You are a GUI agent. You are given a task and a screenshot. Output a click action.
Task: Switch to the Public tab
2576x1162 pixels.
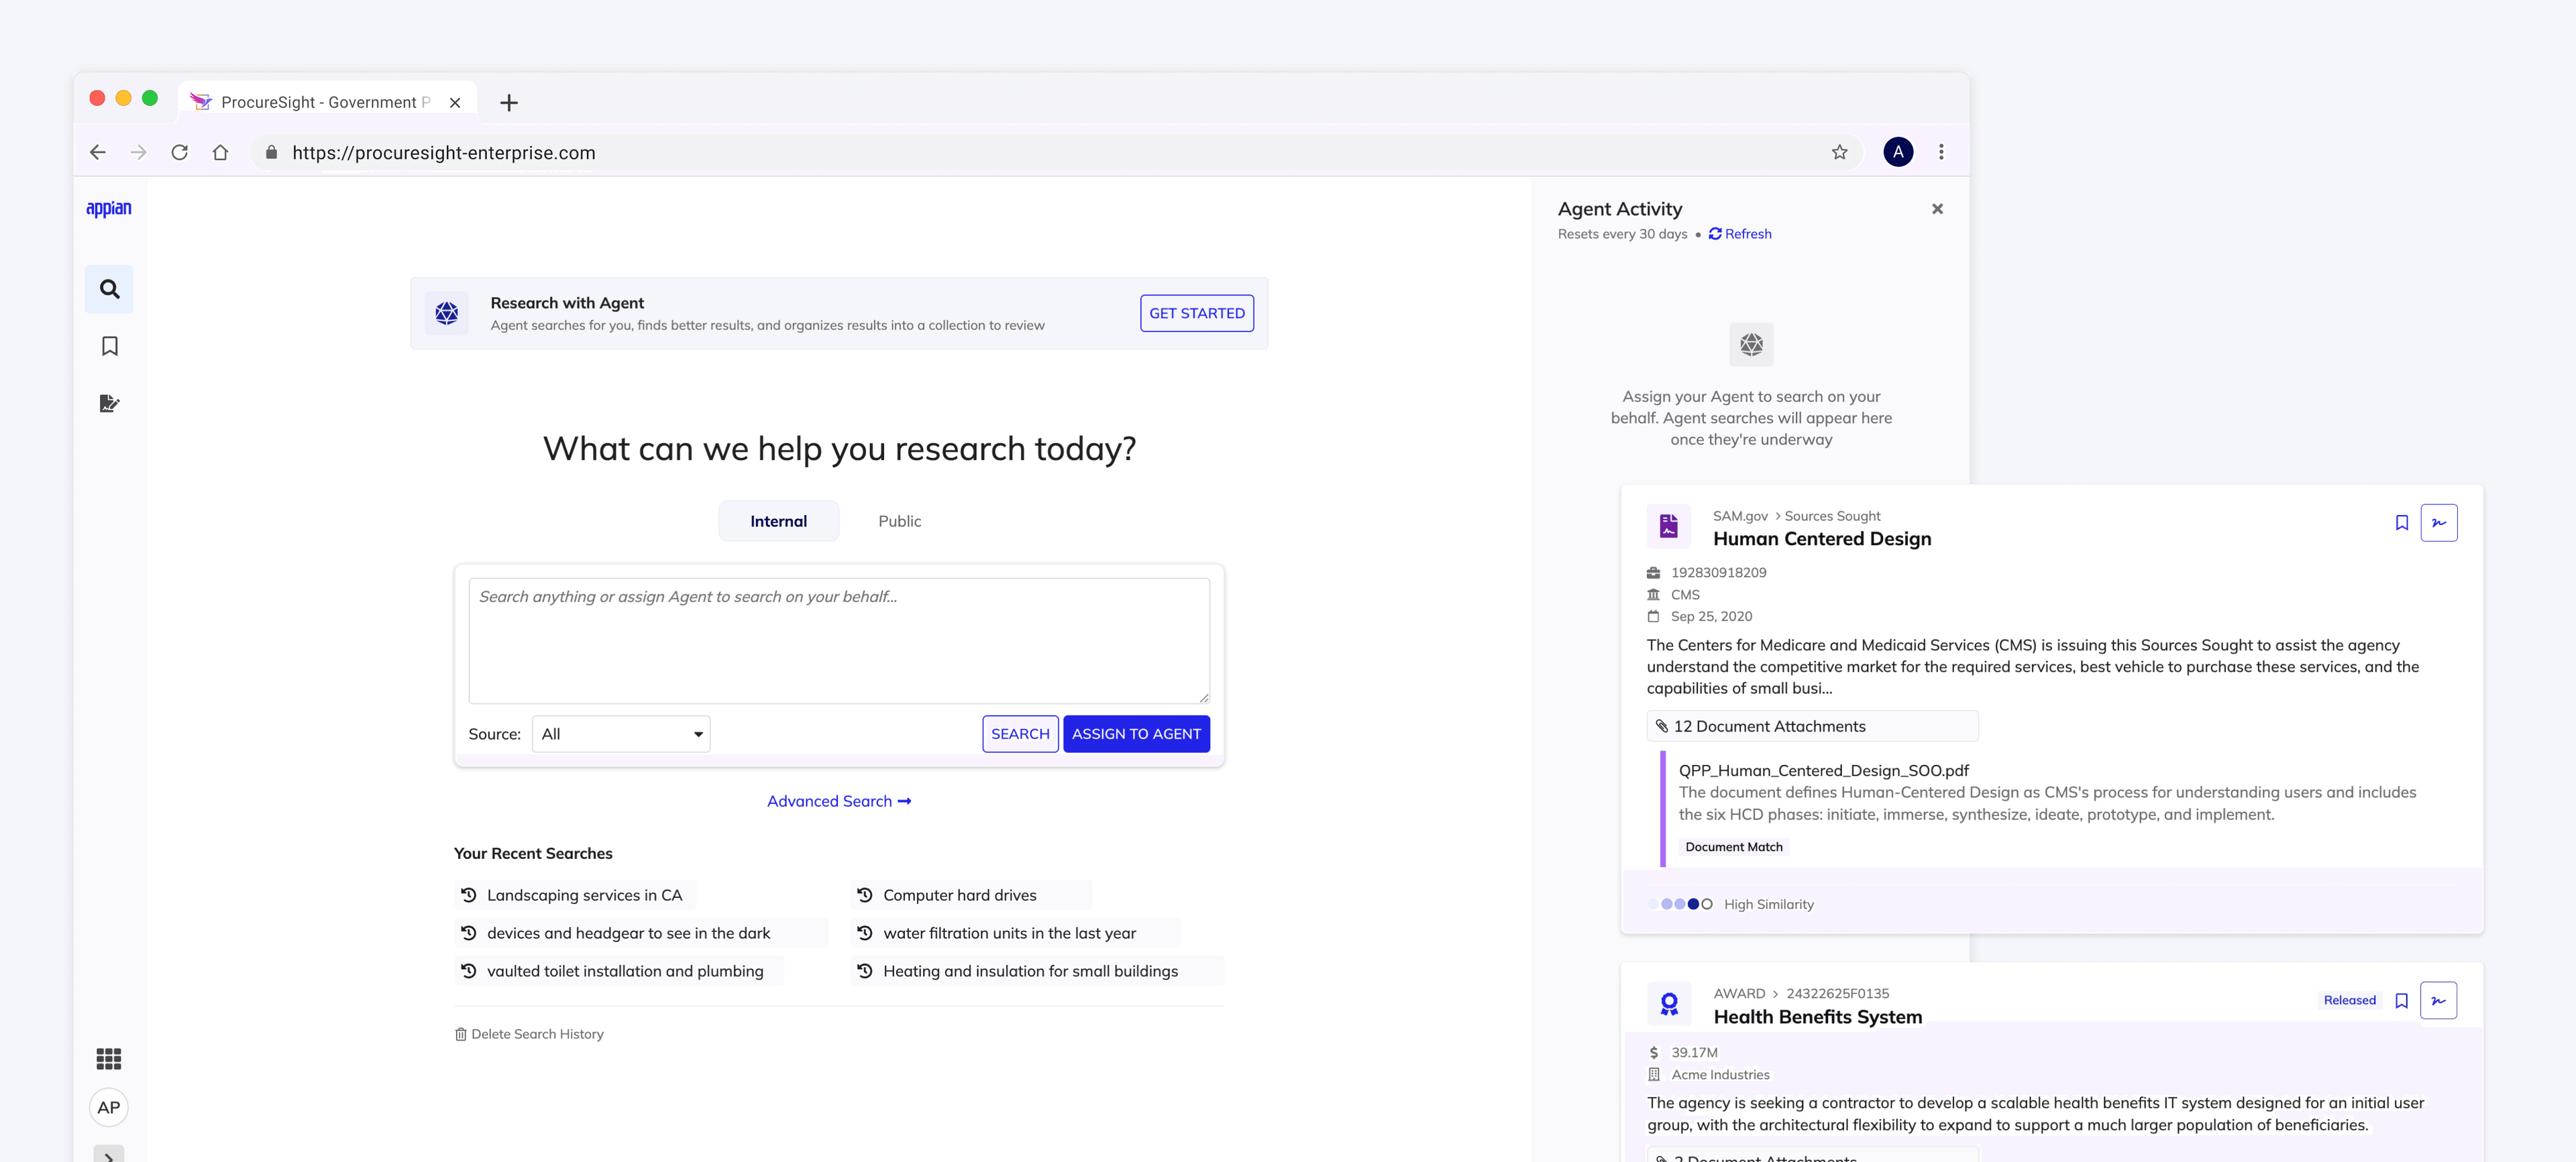[899, 522]
